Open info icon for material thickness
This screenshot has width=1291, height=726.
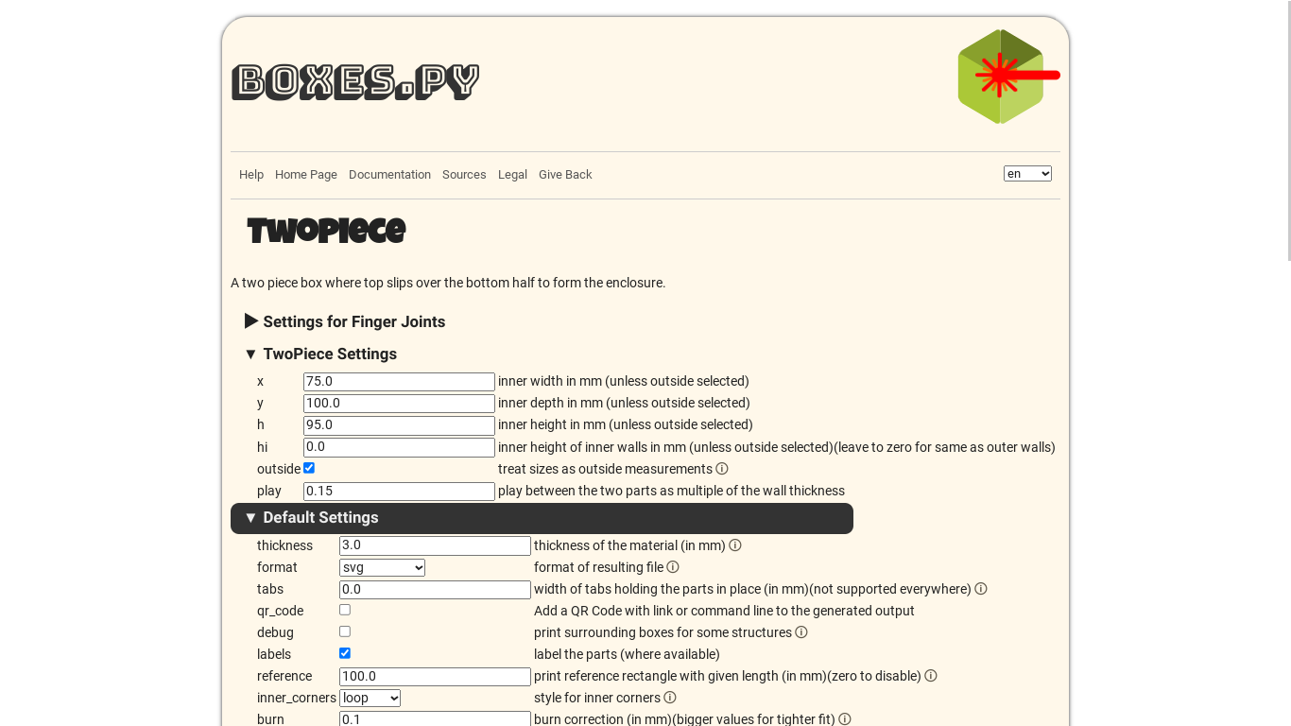[x=735, y=545]
